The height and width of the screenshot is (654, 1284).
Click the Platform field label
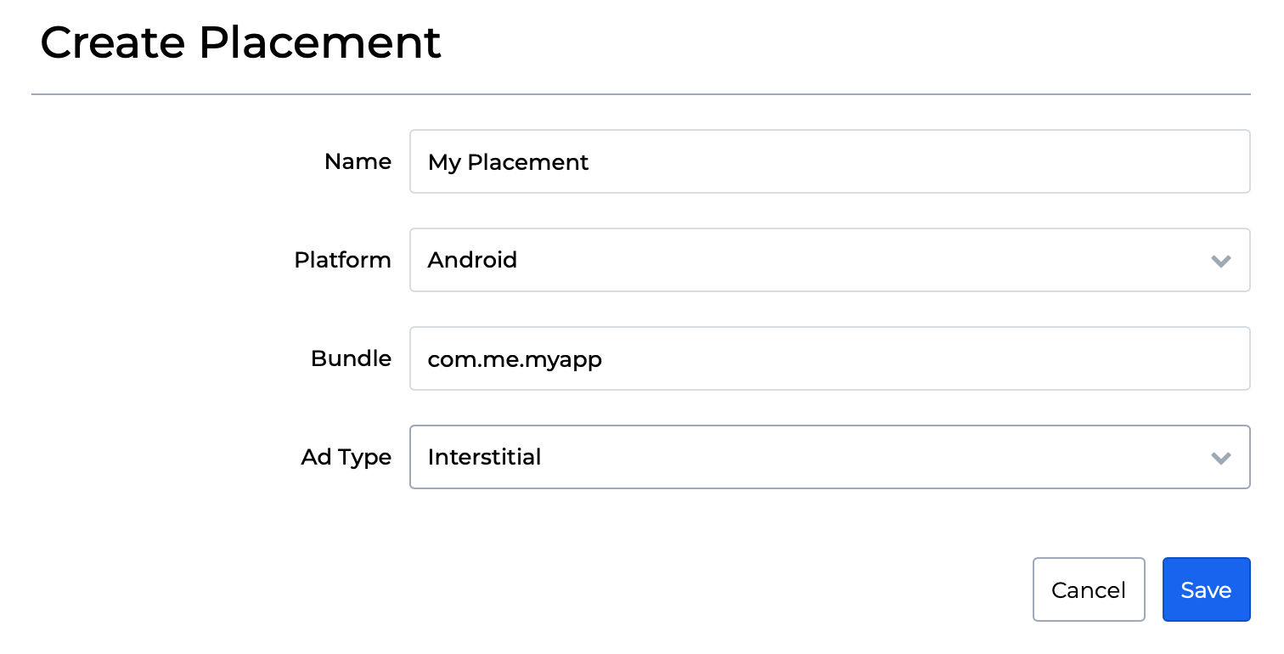pos(342,260)
